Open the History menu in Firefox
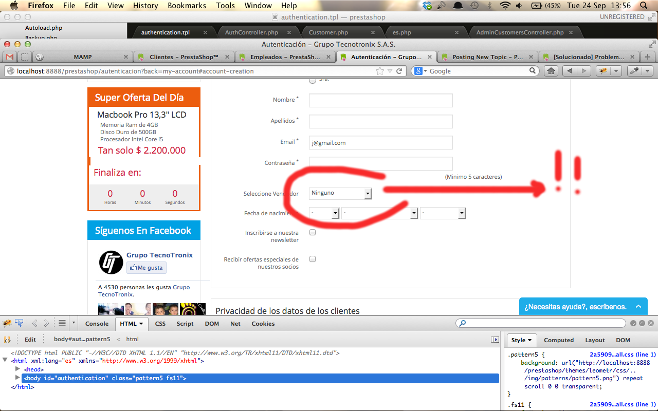 click(x=145, y=6)
